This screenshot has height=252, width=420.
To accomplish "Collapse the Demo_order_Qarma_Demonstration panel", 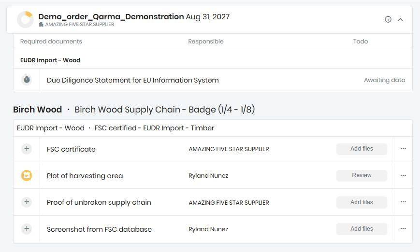I will pos(400,19).
